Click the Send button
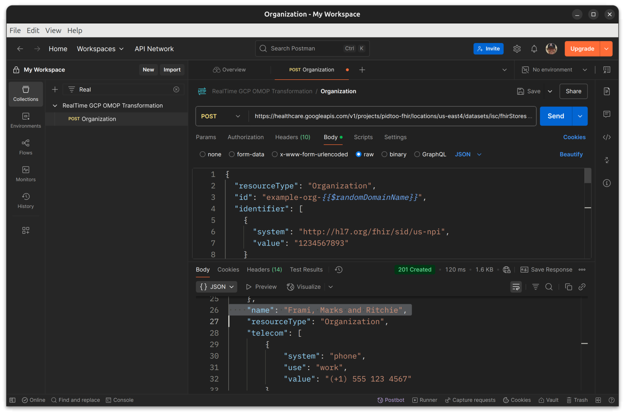625x414 pixels. coord(555,116)
